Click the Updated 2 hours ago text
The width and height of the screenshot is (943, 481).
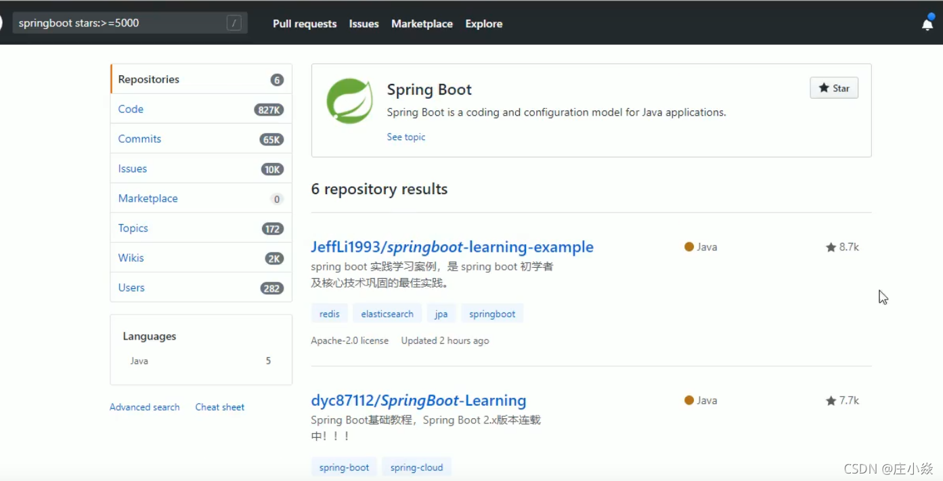pos(445,340)
